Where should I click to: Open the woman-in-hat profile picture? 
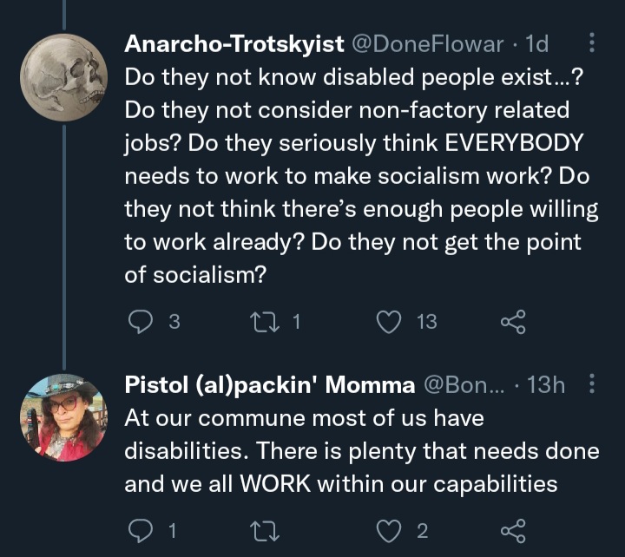pos(63,417)
